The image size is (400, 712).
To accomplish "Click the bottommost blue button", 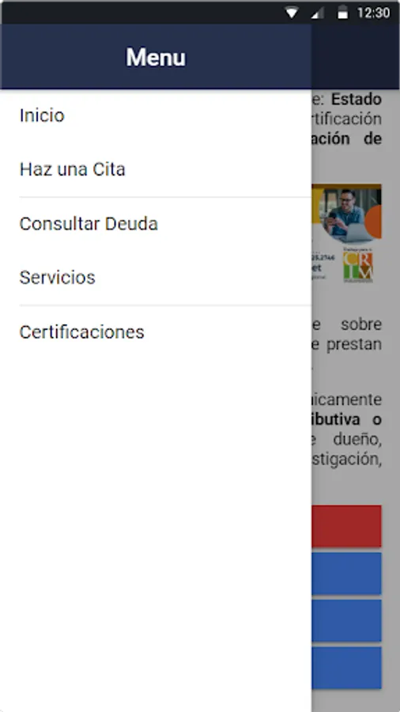I will [346, 668].
